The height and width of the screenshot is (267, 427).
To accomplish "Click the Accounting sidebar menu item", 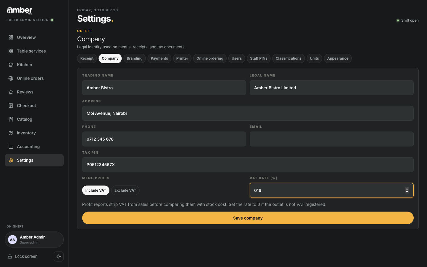I will click(34, 147).
